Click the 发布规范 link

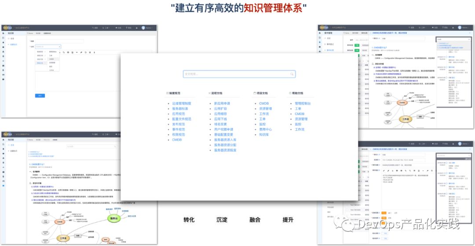pos(179,124)
